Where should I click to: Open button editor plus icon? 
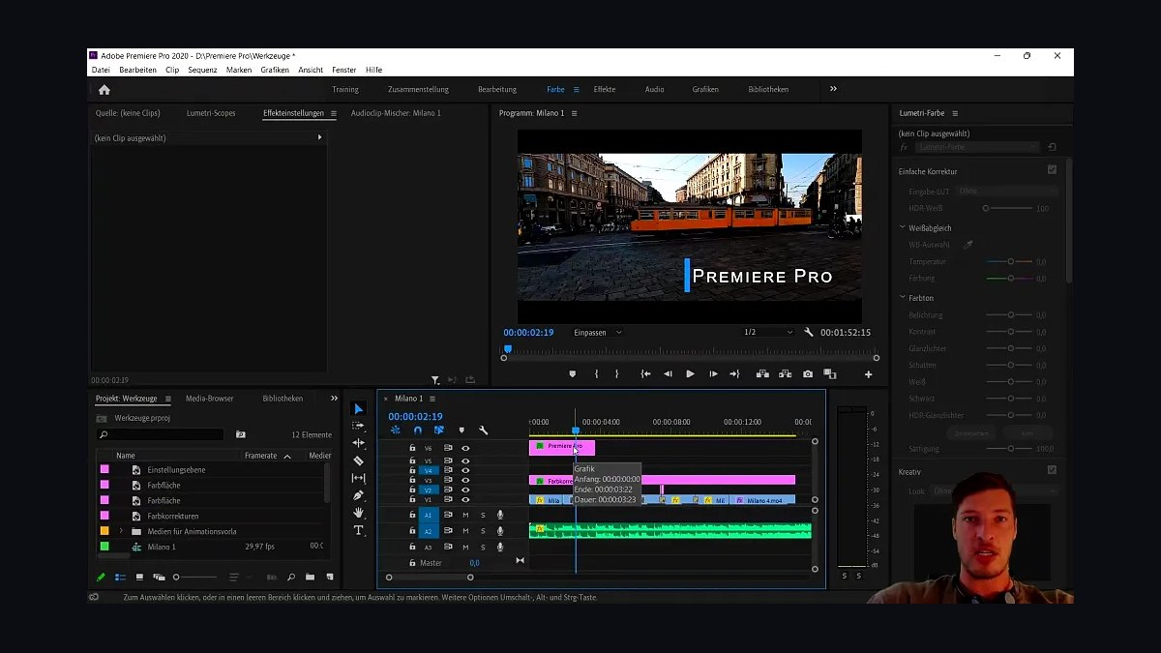tap(868, 374)
